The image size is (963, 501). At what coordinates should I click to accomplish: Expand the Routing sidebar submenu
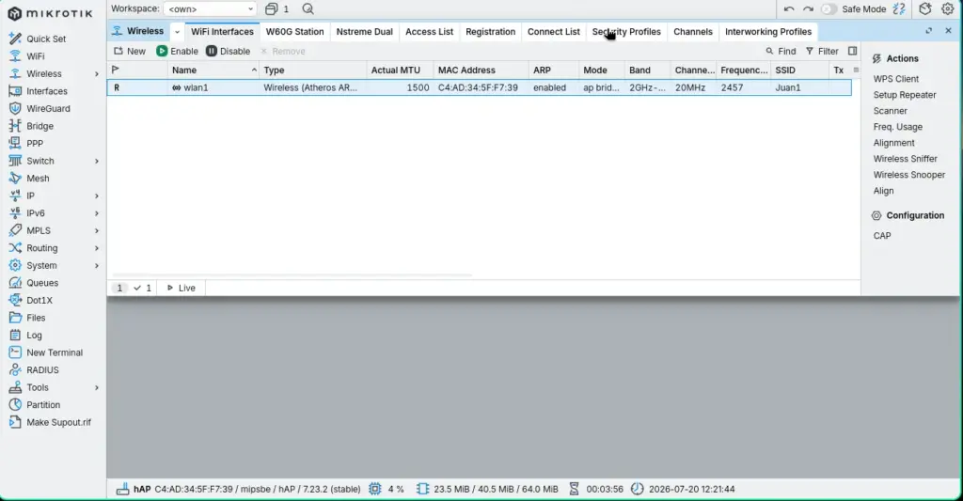(97, 248)
